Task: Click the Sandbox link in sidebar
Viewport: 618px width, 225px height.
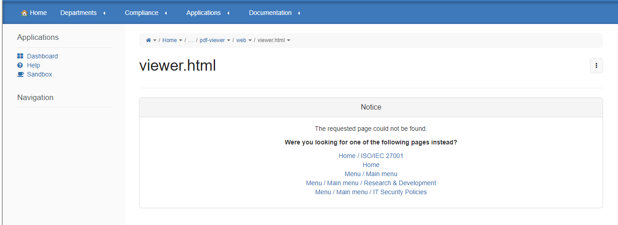Action: pos(39,74)
